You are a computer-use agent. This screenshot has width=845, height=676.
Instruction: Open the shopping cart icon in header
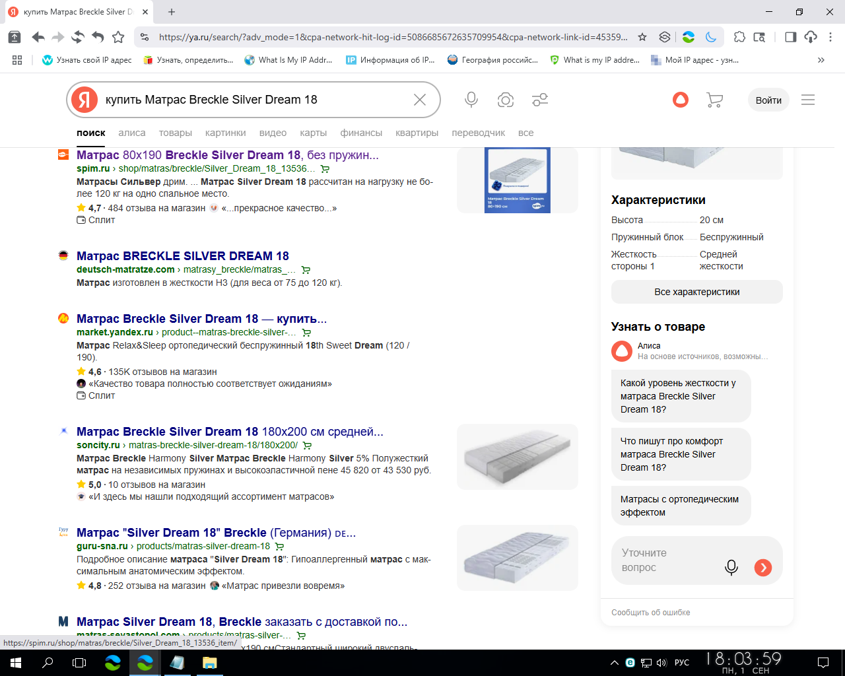click(x=714, y=100)
